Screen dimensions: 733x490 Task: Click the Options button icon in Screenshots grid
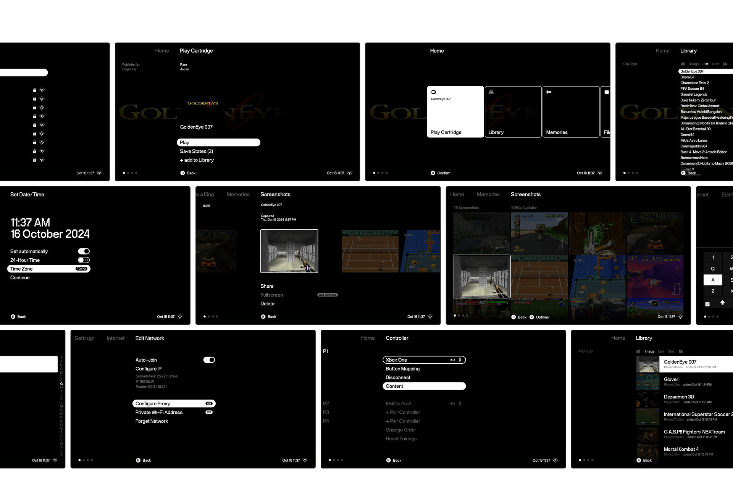(532, 317)
